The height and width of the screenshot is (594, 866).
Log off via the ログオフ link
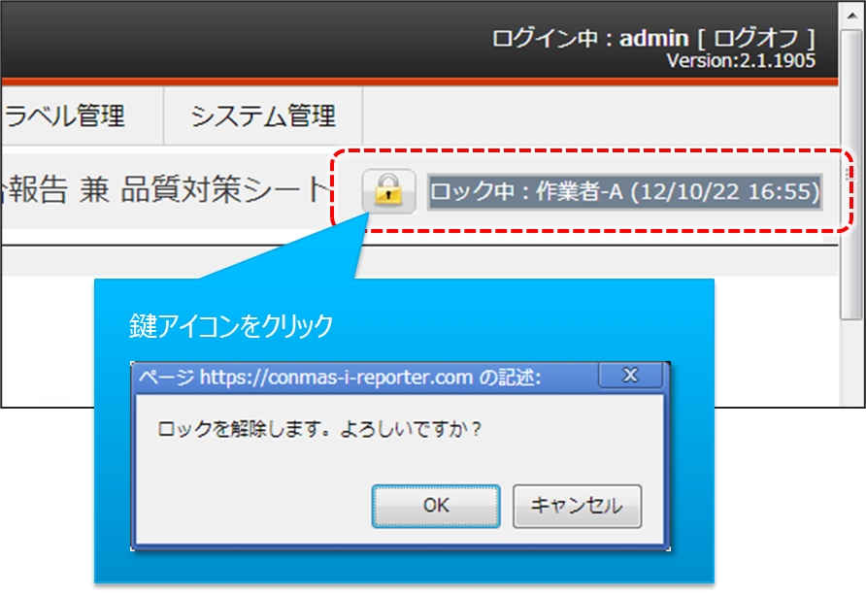[x=756, y=38]
